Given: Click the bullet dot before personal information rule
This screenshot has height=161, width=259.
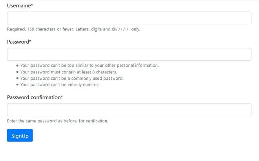Looking at the screenshot, I should (x=17, y=65).
